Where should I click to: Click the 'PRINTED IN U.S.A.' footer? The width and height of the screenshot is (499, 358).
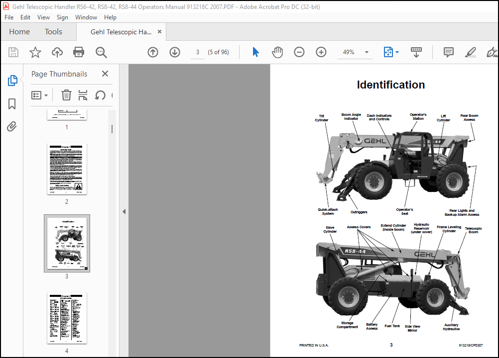314,345
